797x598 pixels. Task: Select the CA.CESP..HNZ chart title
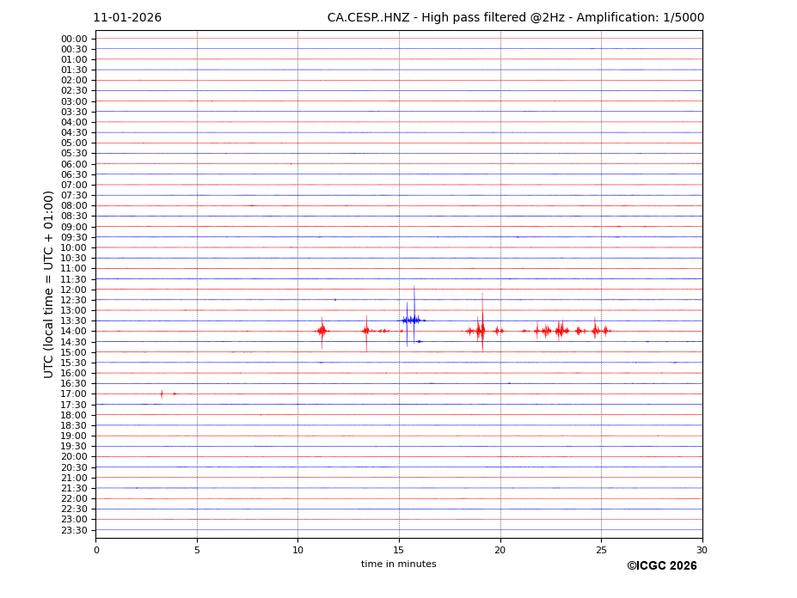(515, 18)
